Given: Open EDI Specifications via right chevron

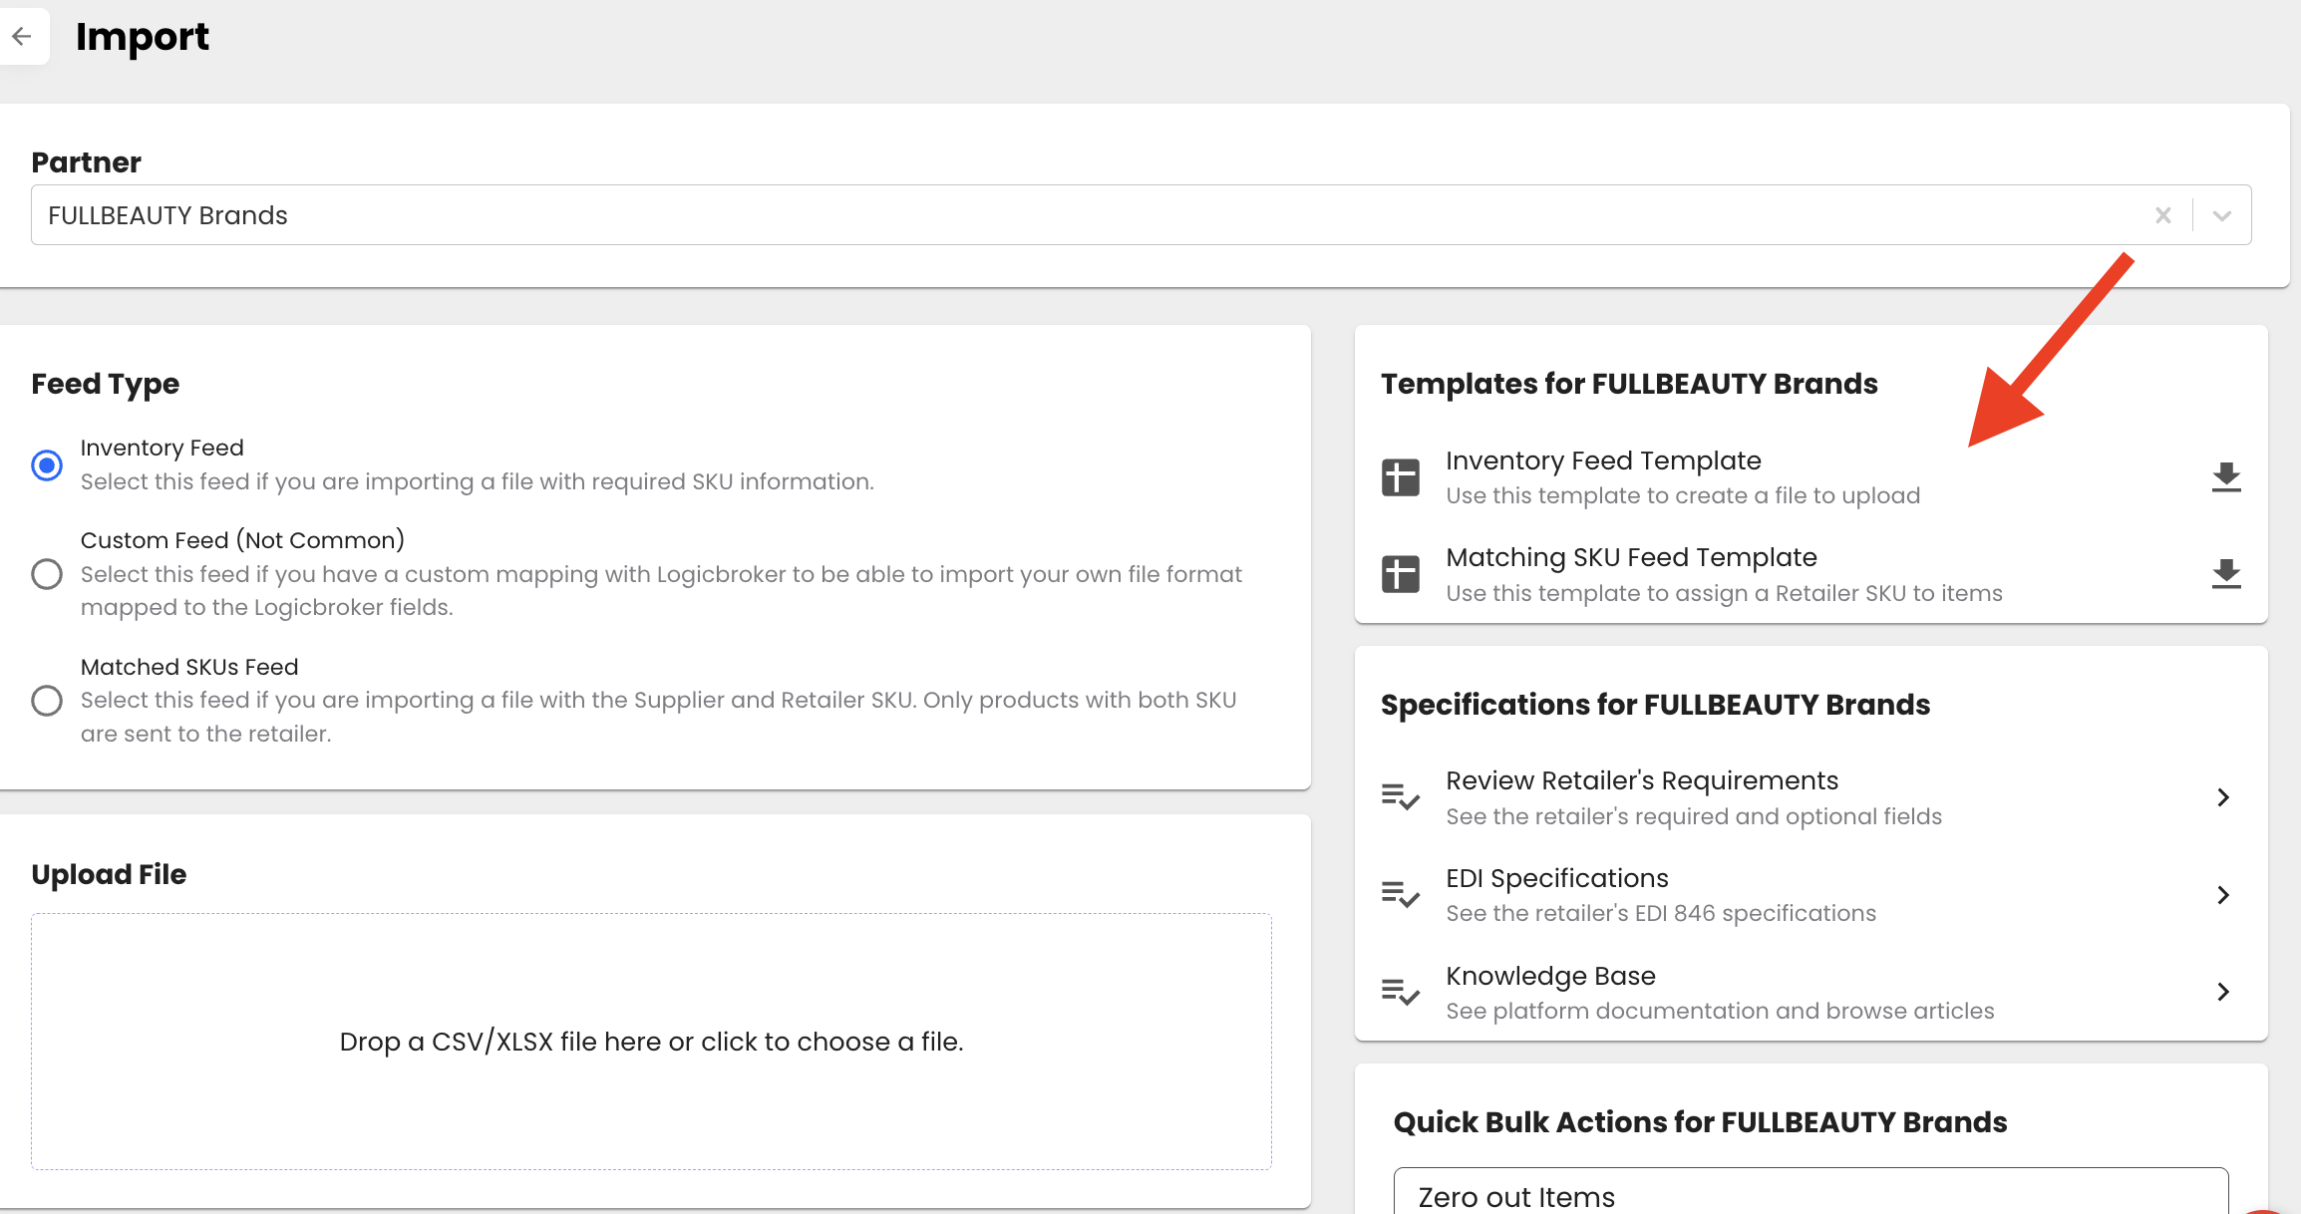Looking at the screenshot, I should coord(2222,895).
